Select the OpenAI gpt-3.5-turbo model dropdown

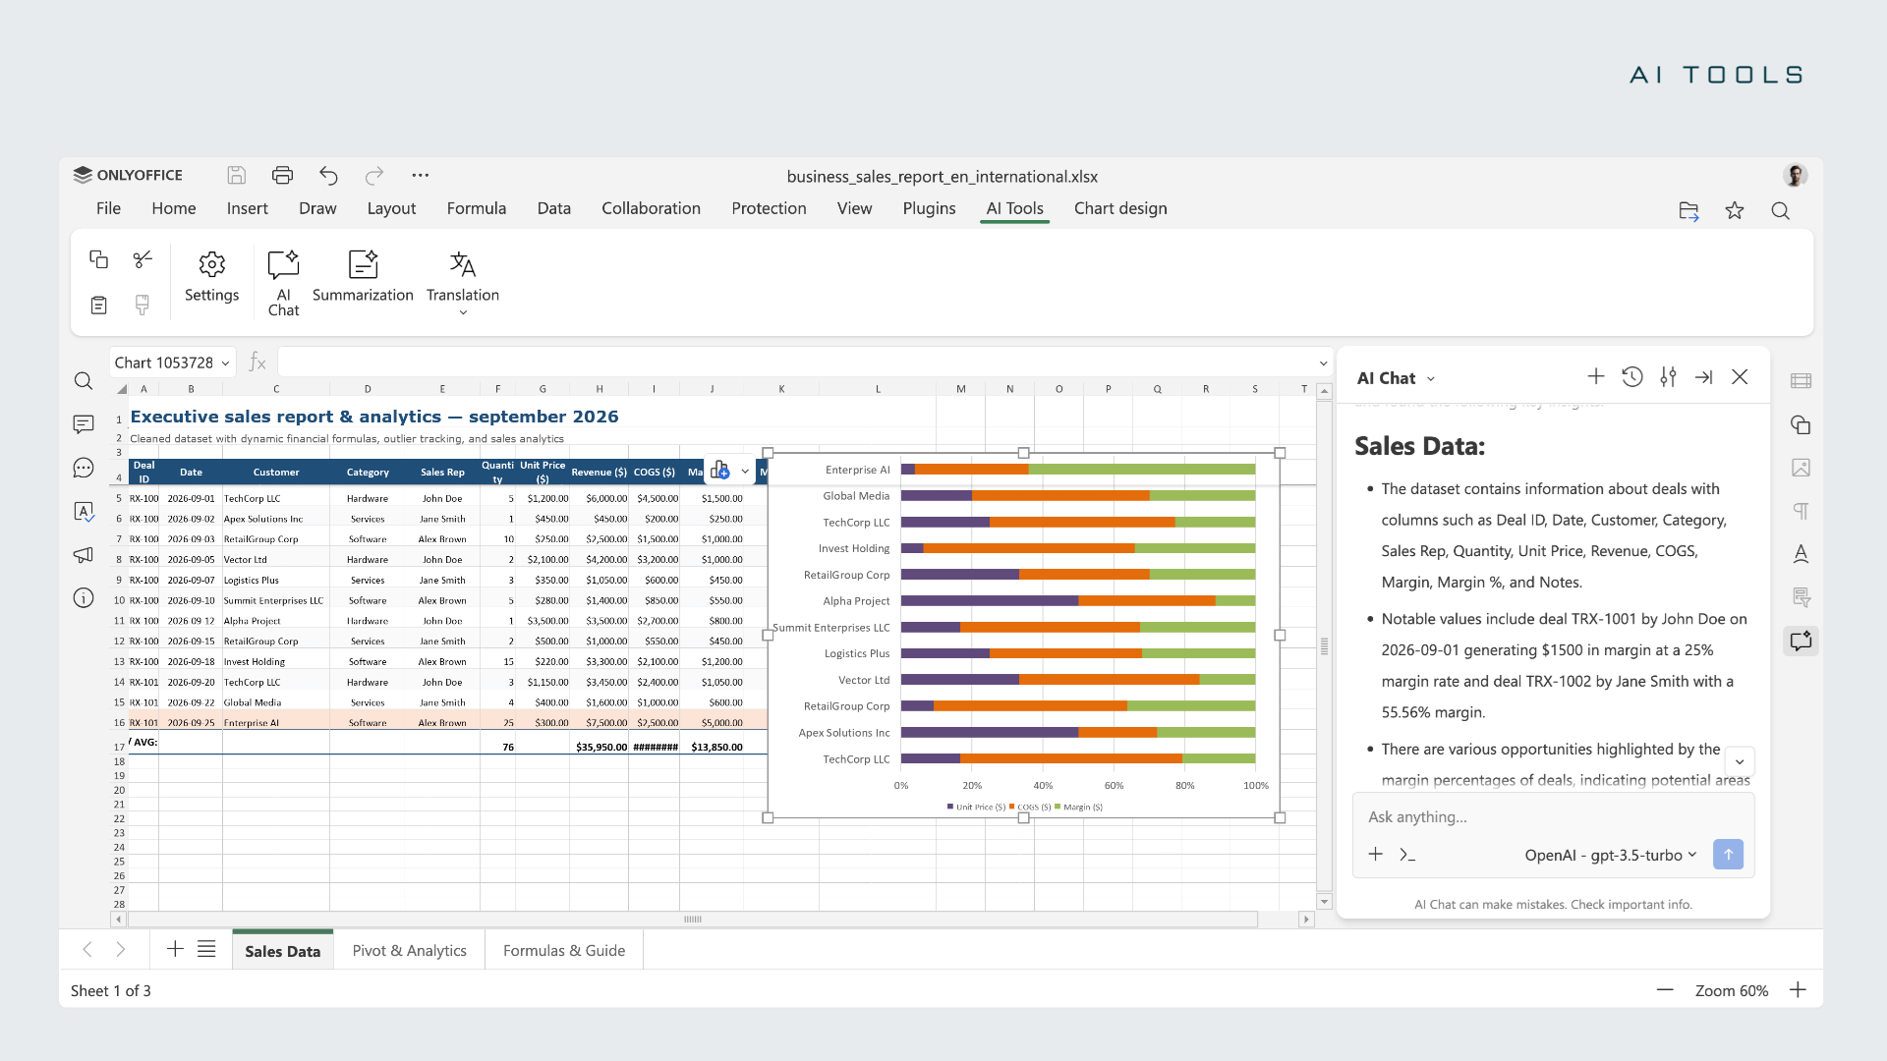coord(1611,855)
